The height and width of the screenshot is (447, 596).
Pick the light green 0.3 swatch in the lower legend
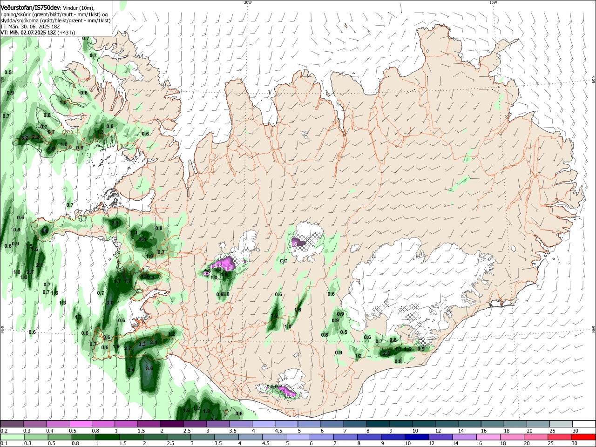coord(36,437)
